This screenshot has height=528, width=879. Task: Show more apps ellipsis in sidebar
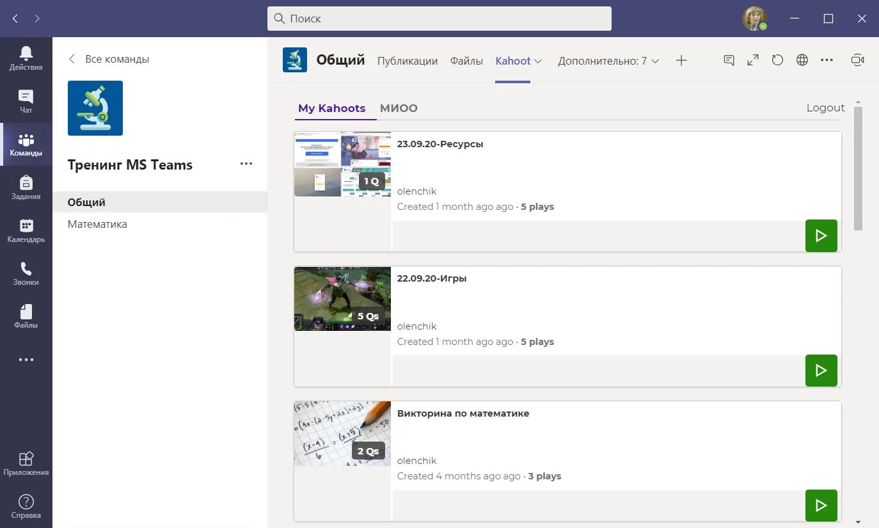click(26, 360)
